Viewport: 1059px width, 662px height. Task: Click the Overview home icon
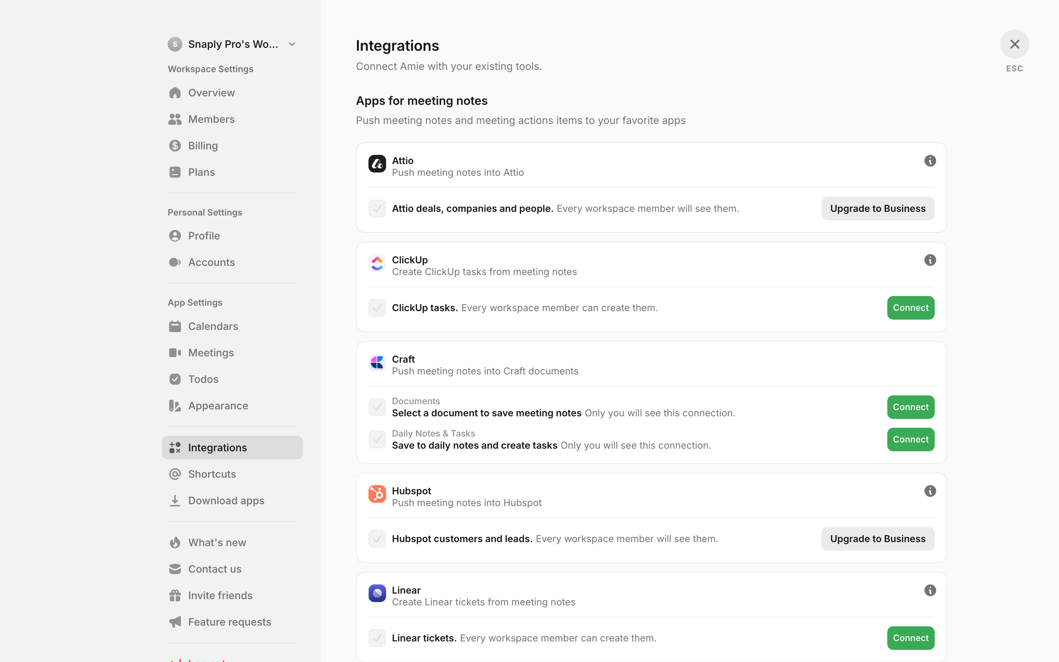[175, 93]
